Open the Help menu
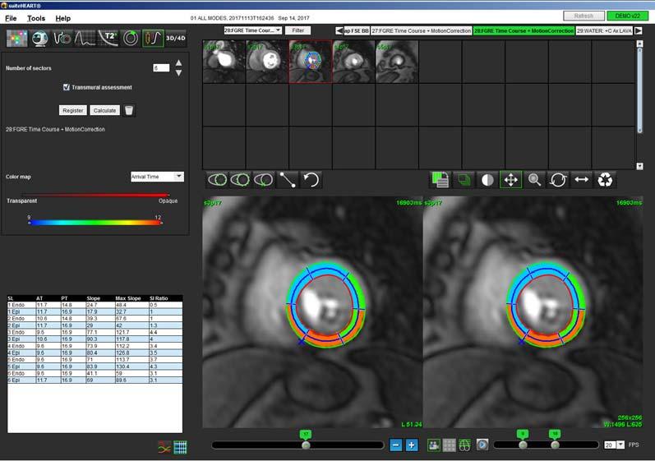 [x=63, y=18]
